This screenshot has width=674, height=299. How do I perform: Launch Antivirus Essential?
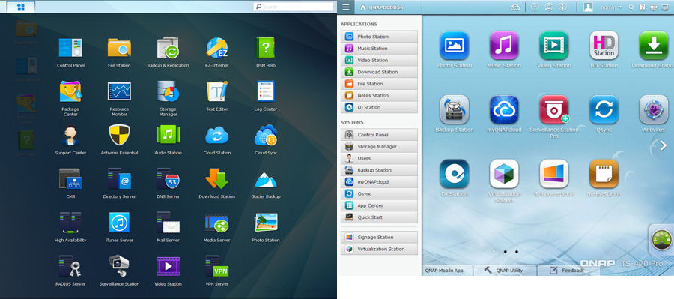tap(119, 136)
